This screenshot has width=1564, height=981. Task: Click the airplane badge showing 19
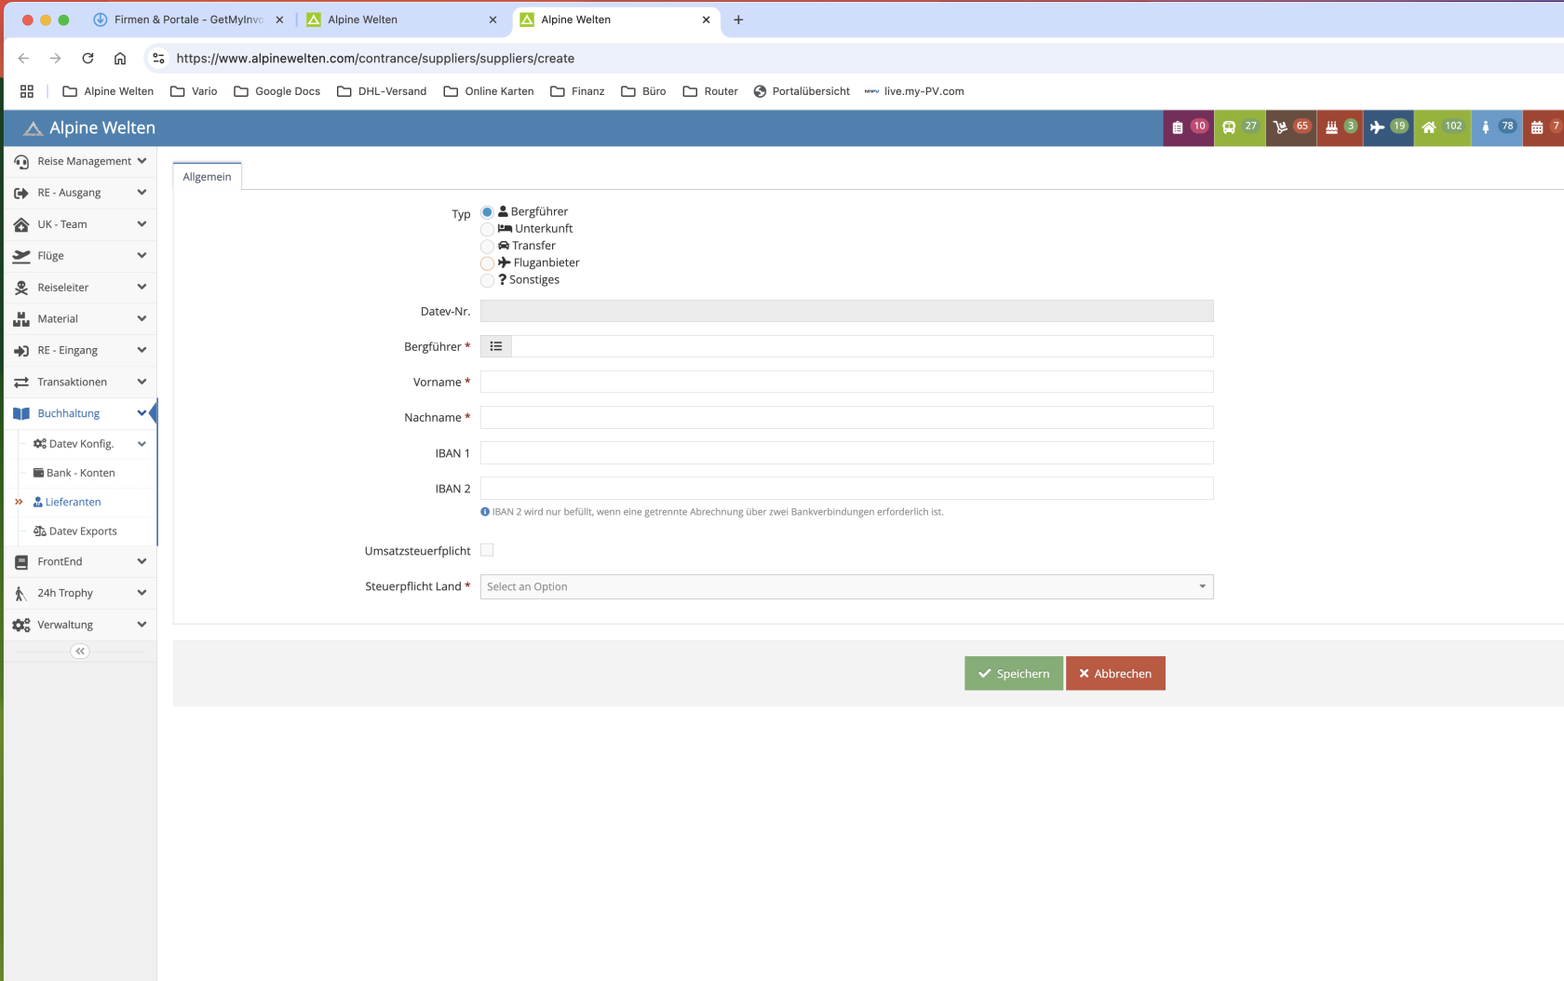pos(1387,128)
